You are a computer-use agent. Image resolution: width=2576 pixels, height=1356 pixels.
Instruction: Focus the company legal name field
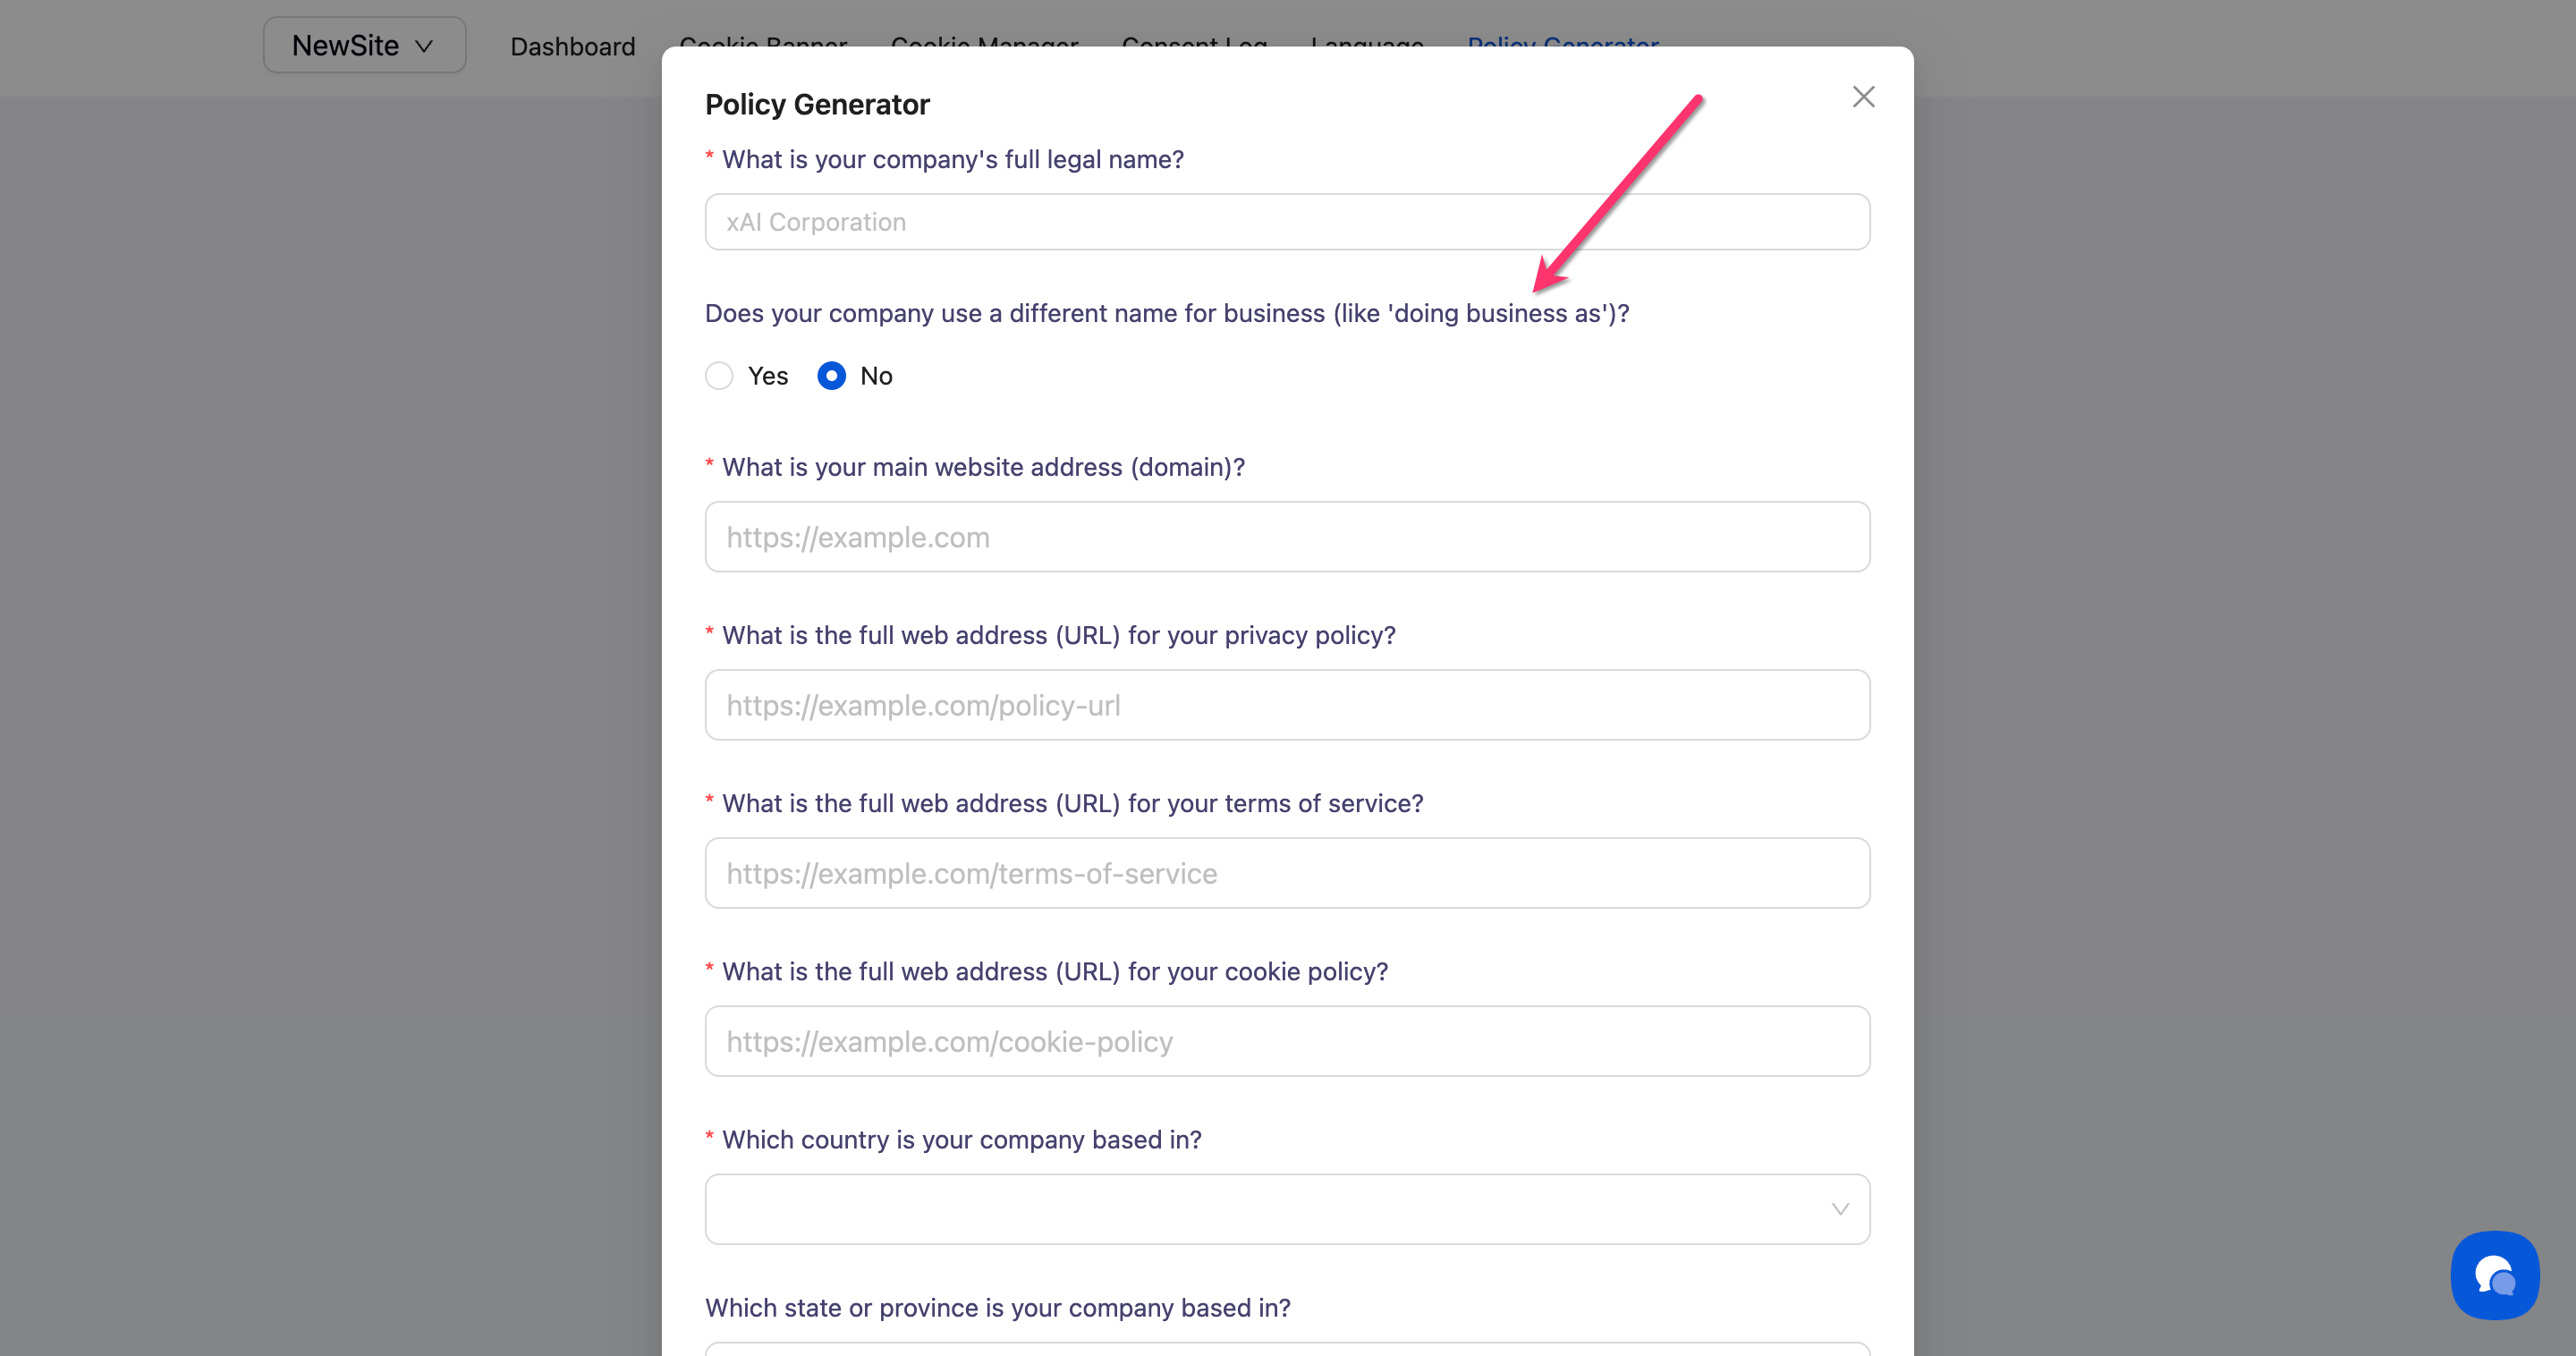coord(1286,222)
